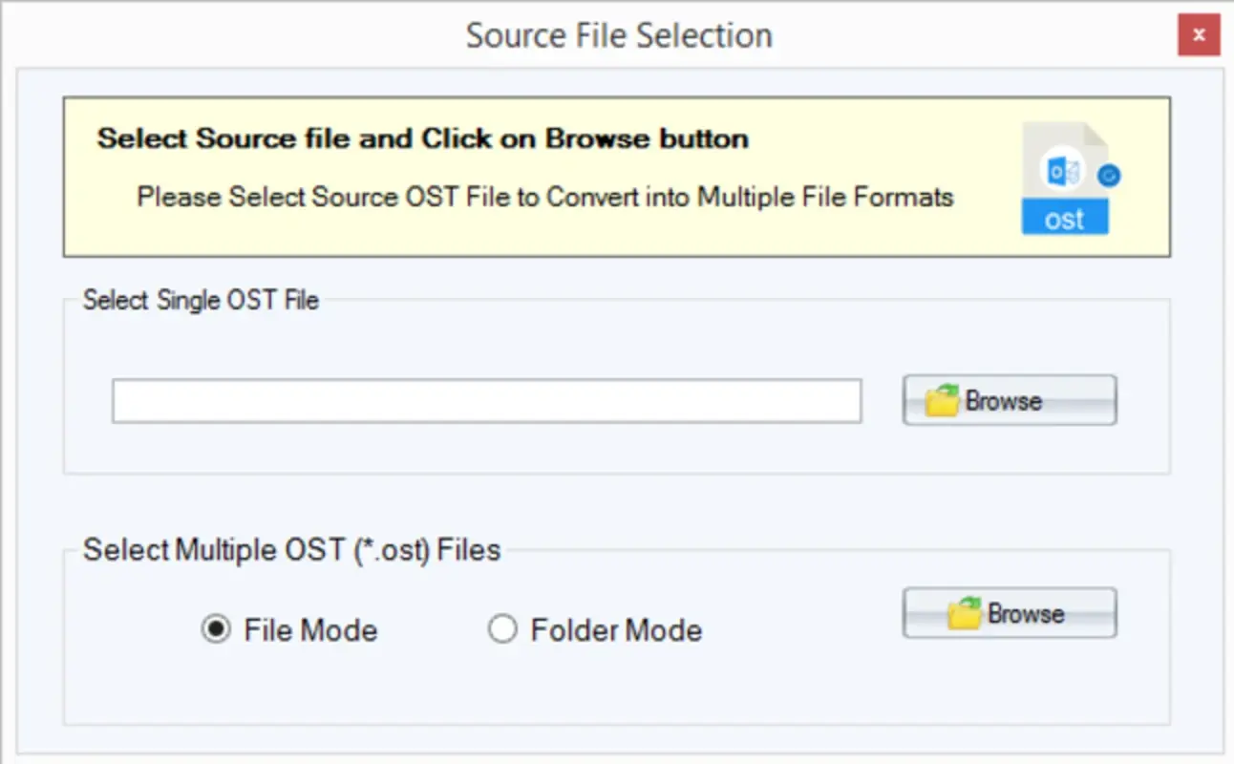This screenshot has height=764, width=1234.
Task: Click the Source File Selection title
Action: pos(618,34)
